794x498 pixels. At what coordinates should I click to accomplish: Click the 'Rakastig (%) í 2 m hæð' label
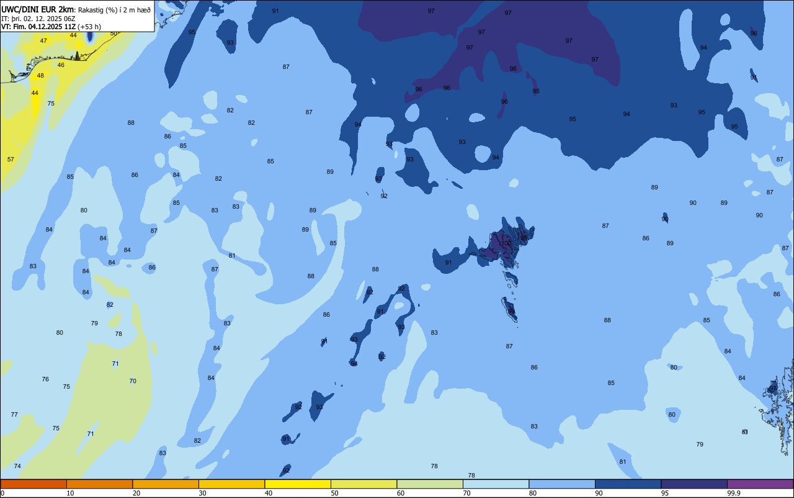[x=114, y=9]
